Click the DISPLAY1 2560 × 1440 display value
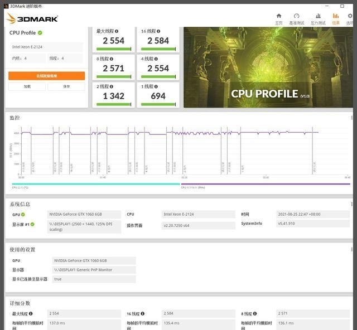Image resolution: width=357 pixels, height=330 pixels. 84,227
